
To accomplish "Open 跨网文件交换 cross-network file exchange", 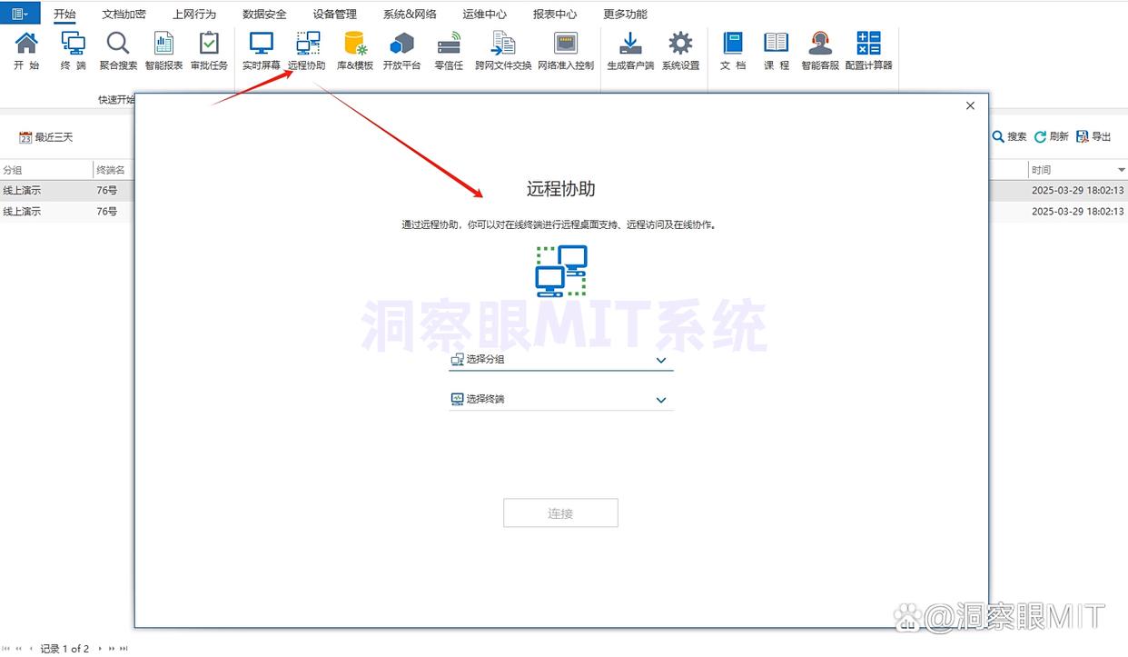I will pyautogui.click(x=503, y=51).
